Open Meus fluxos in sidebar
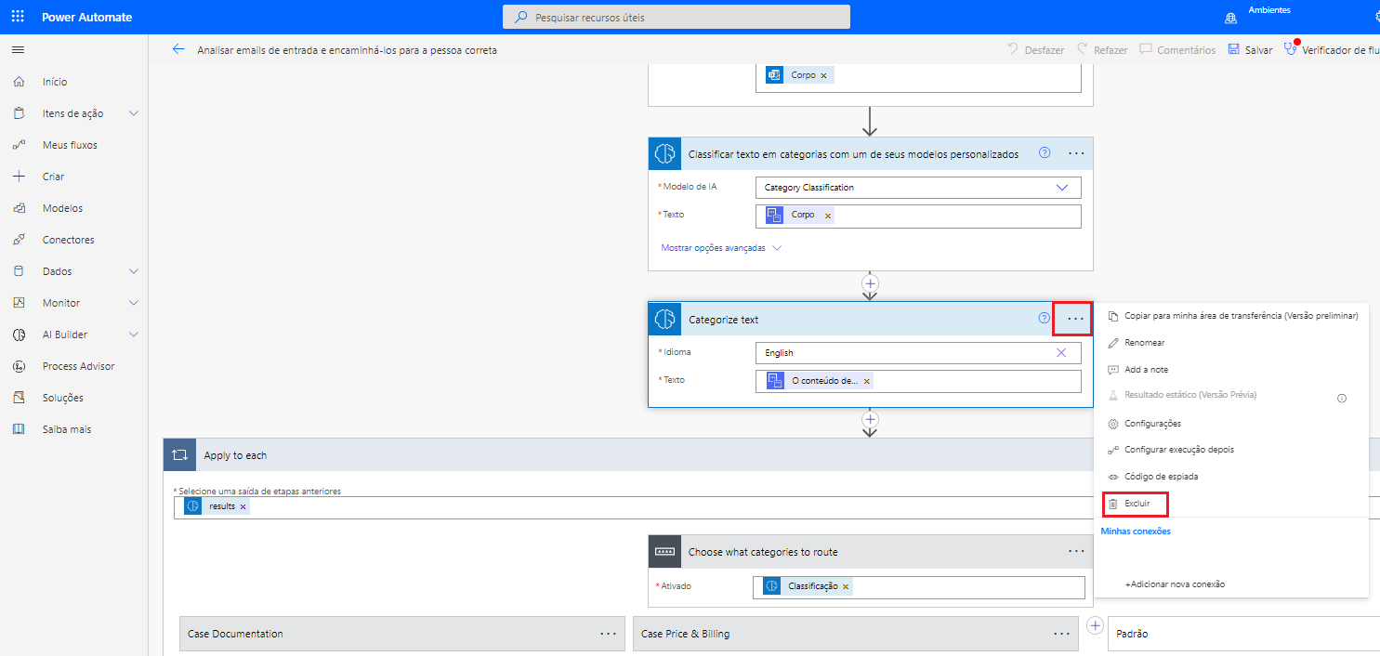This screenshot has width=1380, height=656. (x=70, y=145)
